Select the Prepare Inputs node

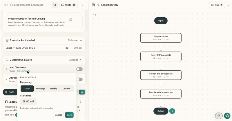[161, 38]
